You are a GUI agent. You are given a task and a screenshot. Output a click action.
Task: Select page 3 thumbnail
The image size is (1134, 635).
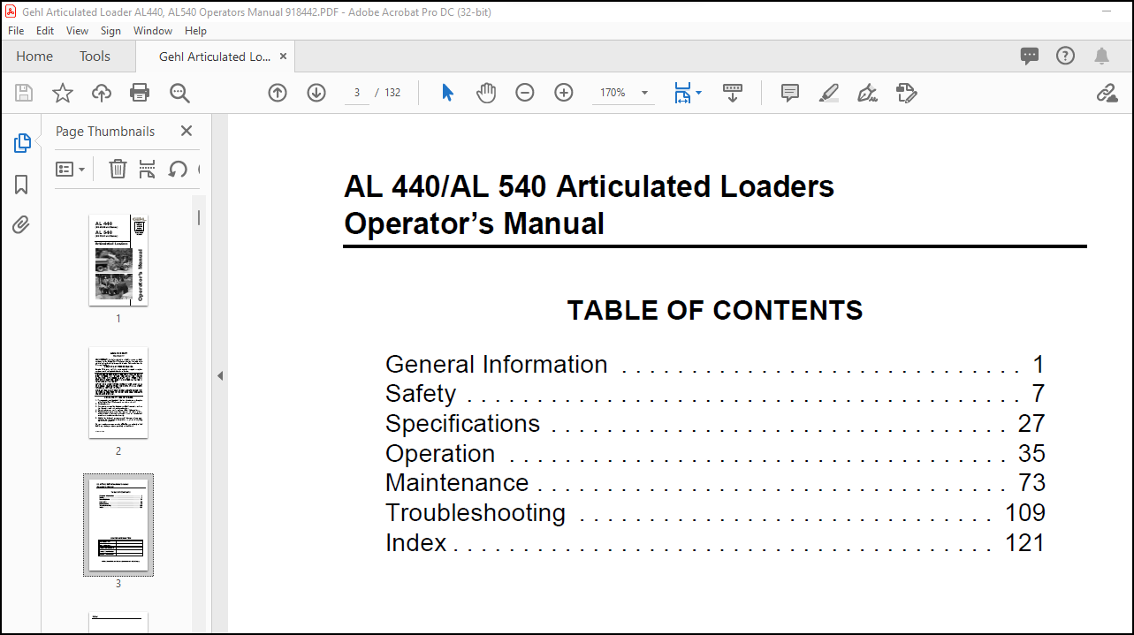tap(118, 525)
